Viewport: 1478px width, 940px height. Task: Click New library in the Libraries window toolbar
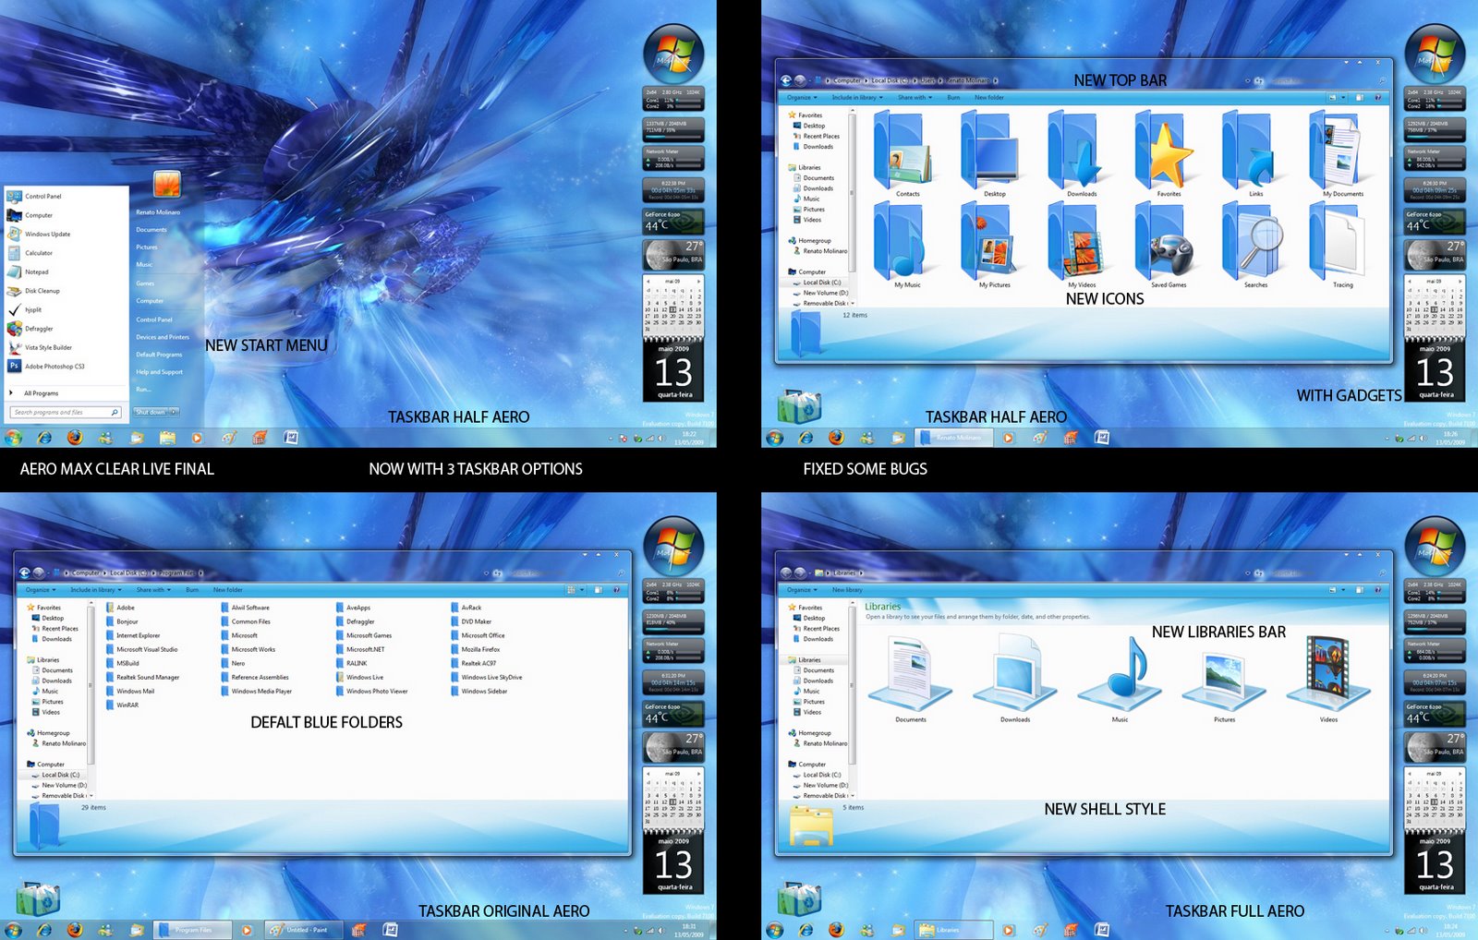tap(847, 590)
